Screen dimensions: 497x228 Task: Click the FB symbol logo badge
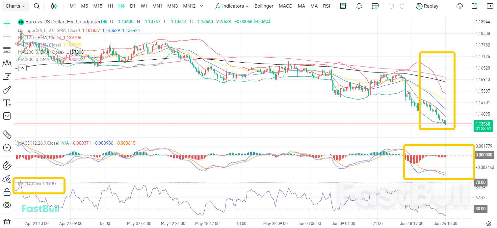tap(21, 22)
